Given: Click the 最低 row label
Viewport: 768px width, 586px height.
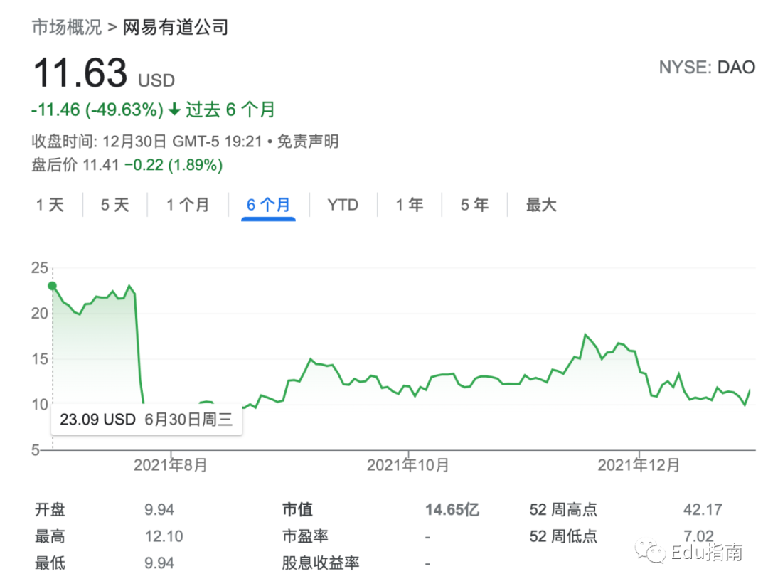Looking at the screenshot, I should (x=50, y=563).
